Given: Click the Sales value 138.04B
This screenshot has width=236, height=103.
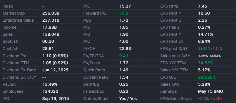Looking at the screenshot, I should (51, 34).
